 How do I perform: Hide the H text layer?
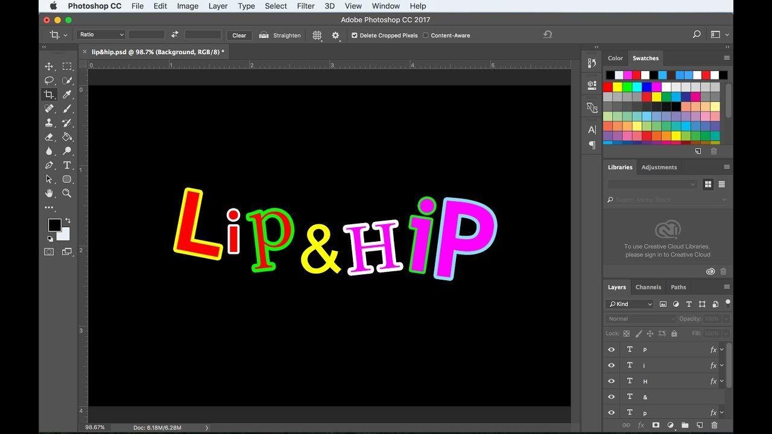[612, 381]
